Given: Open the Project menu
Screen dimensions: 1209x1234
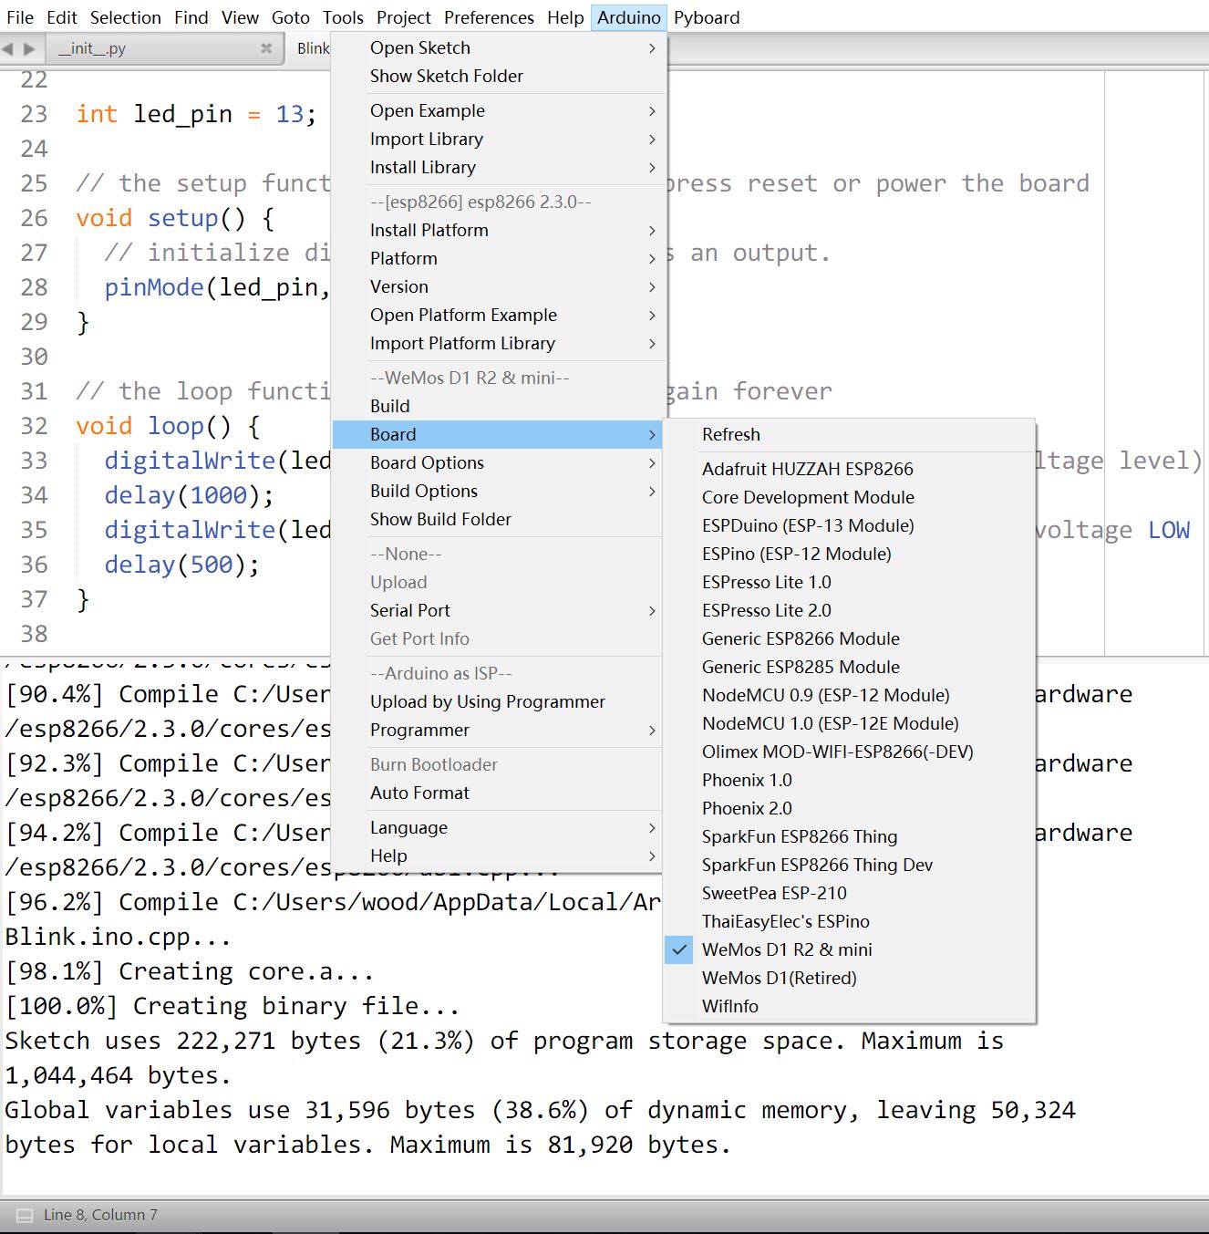Looking at the screenshot, I should click(x=404, y=17).
